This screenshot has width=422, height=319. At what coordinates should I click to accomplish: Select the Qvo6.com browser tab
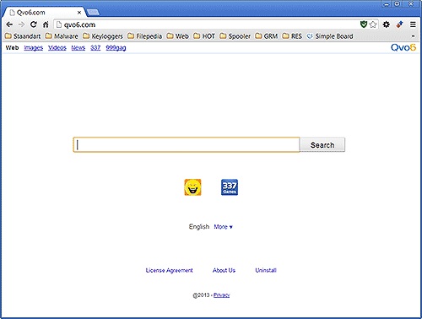click(x=45, y=13)
